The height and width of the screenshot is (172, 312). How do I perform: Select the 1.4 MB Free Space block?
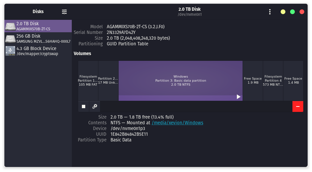(293, 81)
